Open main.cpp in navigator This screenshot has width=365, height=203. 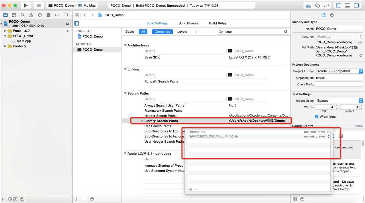(x=24, y=41)
